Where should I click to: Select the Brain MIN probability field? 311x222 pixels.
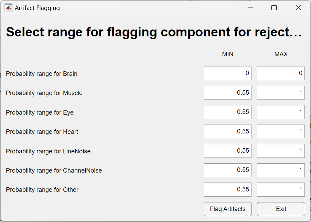point(227,73)
